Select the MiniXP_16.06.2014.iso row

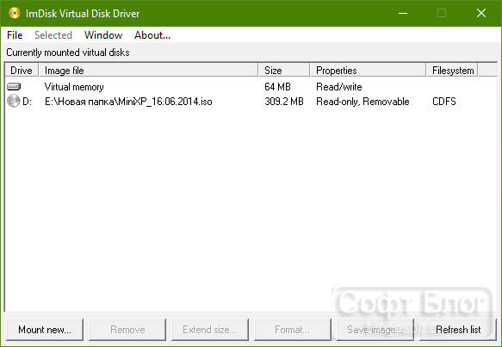251,102
